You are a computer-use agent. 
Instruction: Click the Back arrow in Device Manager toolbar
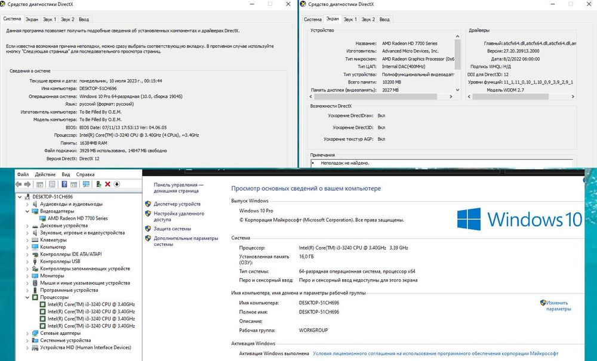19,184
